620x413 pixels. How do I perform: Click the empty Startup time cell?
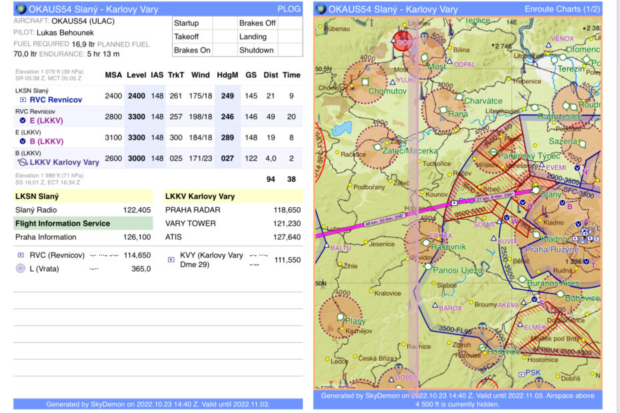point(223,23)
